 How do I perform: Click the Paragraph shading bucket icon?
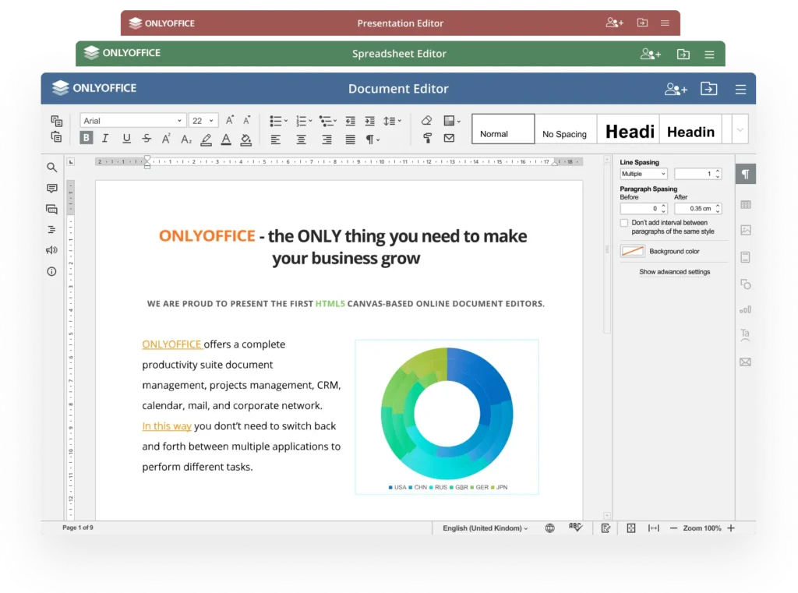tap(245, 139)
